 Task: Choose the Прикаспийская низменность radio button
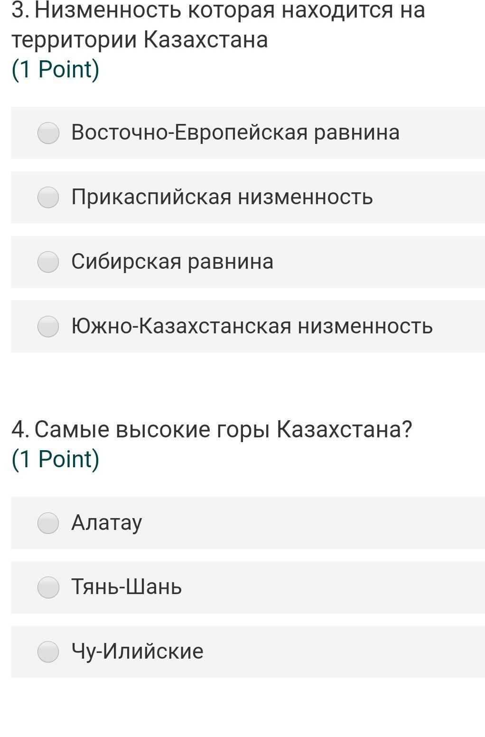(x=48, y=198)
